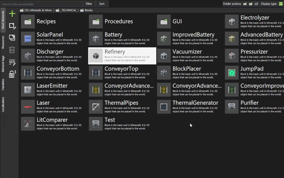Select the LitComparer block icon

coord(28,124)
